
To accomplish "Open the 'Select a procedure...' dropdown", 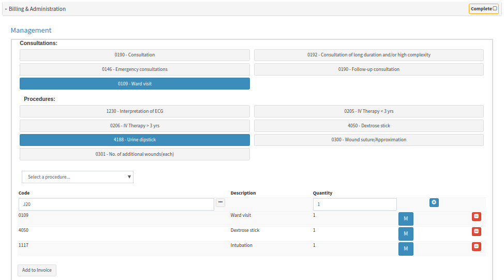I will pyautogui.click(x=78, y=177).
